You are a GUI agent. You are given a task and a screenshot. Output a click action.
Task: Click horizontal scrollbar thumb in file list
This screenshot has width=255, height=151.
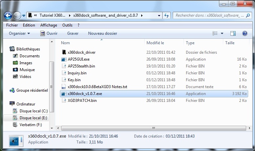click(x=153, y=128)
